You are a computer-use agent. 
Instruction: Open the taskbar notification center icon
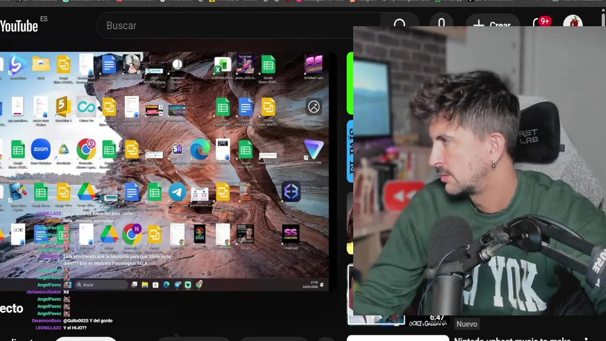click(322, 285)
